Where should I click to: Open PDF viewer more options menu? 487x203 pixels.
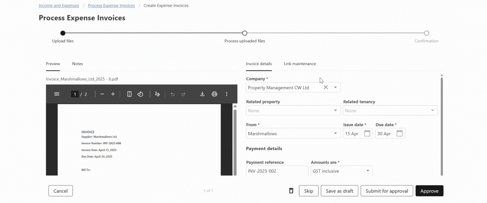coord(227,94)
